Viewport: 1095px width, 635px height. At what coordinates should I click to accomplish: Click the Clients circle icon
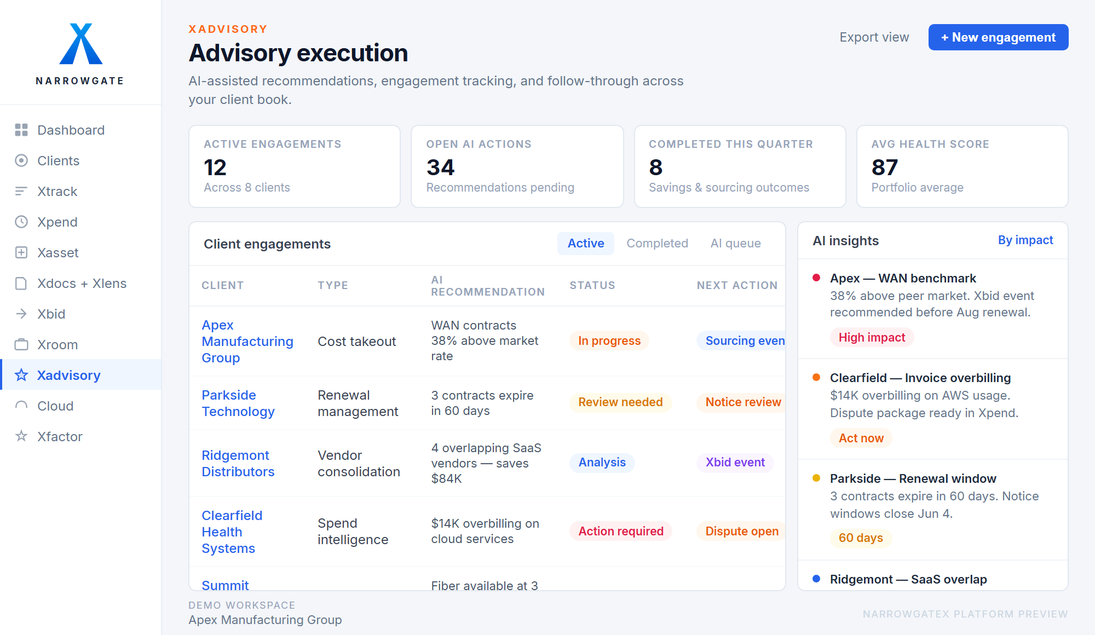pyautogui.click(x=21, y=160)
